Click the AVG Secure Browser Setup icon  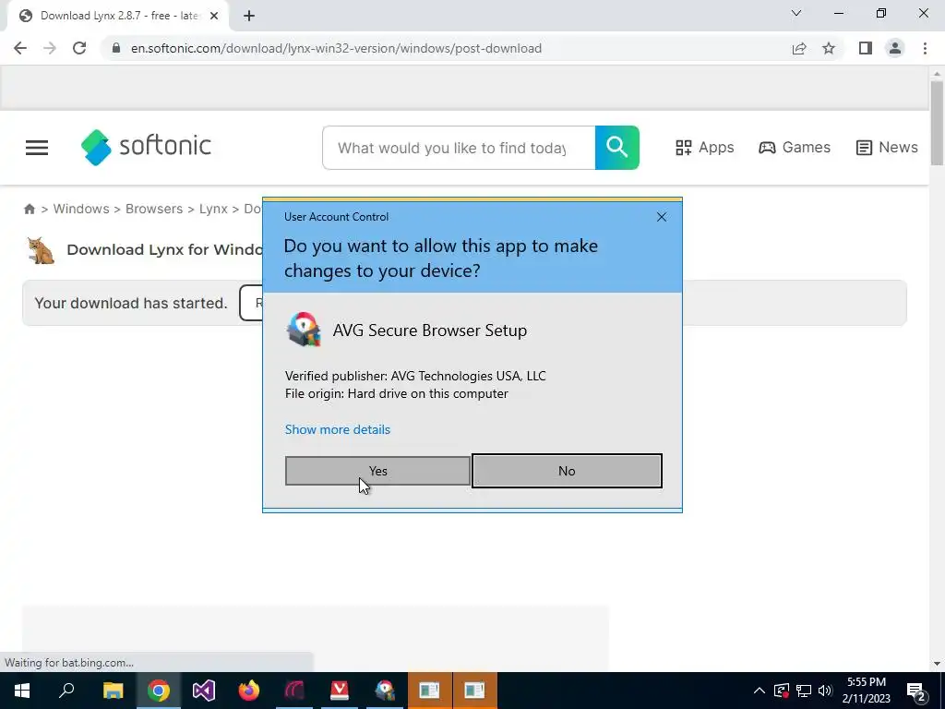[x=304, y=330]
